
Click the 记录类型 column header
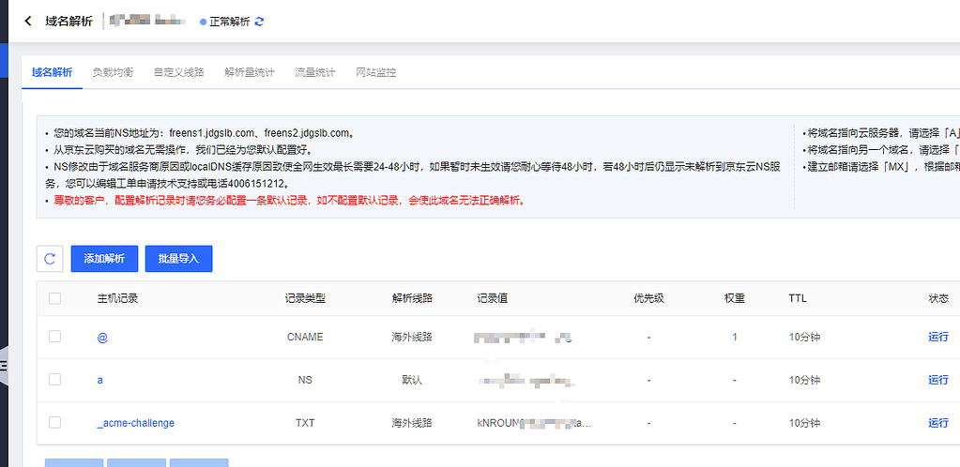tap(305, 299)
